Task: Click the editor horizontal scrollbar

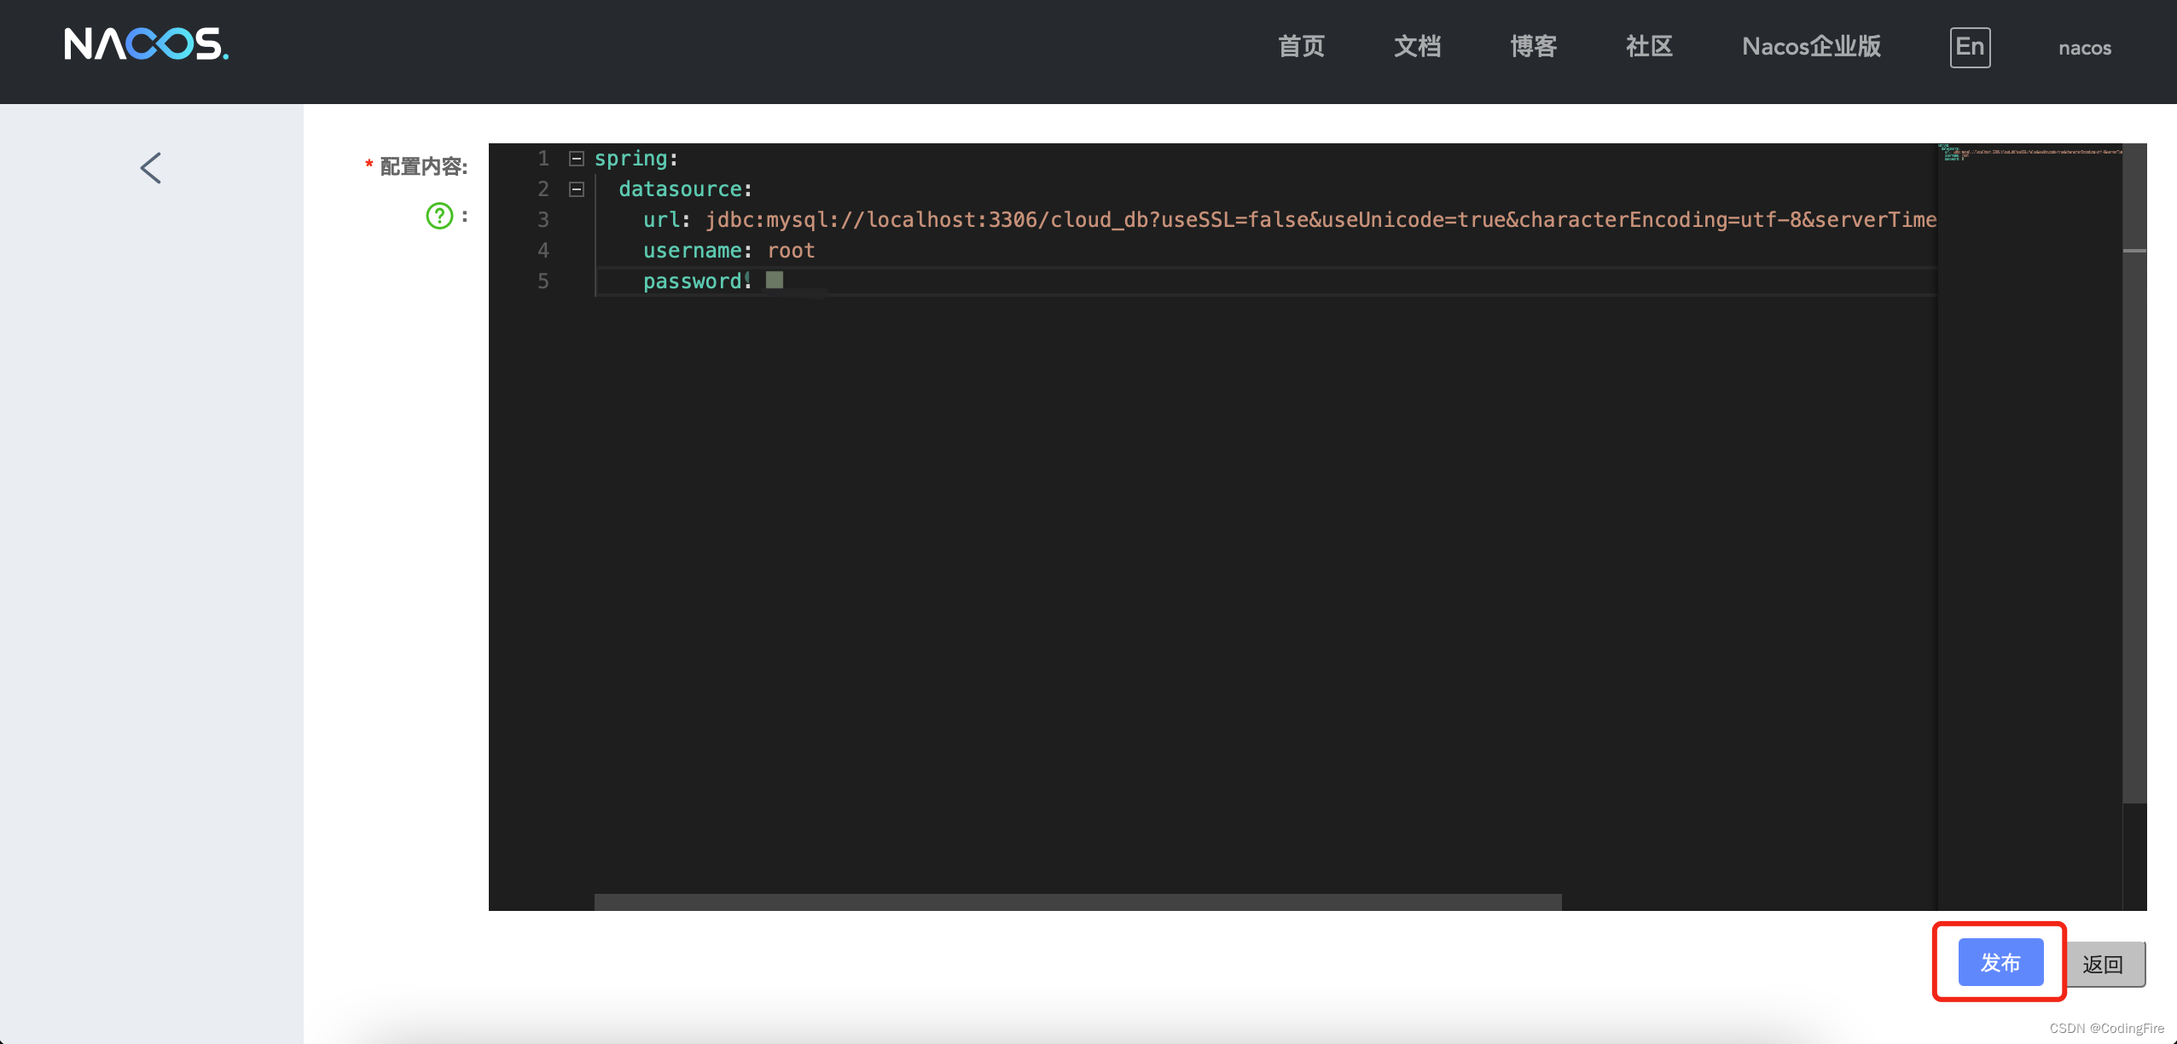Action: pos(1077,902)
